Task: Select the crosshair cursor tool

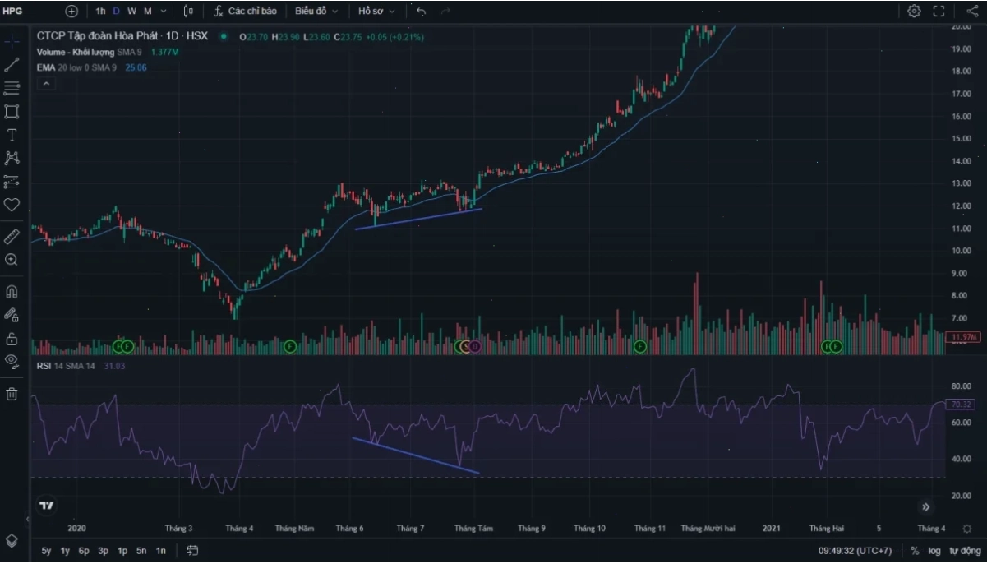Action: (x=12, y=41)
